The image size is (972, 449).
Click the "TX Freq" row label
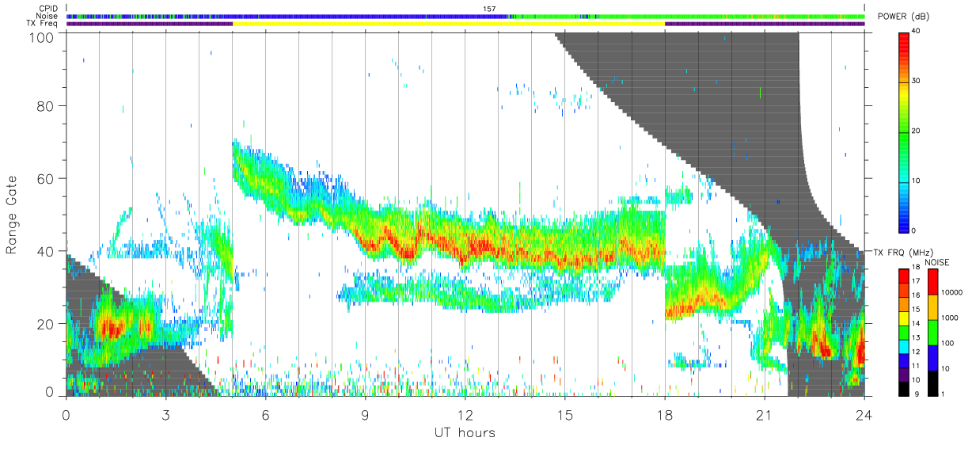(x=43, y=24)
